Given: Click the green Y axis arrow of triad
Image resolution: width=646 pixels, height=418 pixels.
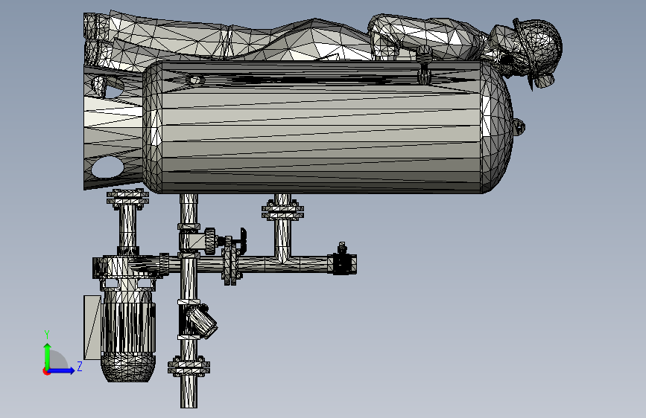Looking at the screenshot, I should [x=48, y=356].
